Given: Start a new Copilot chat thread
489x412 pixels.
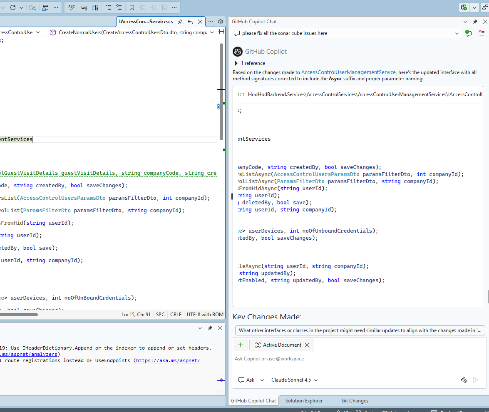Looking at the screenshot, I should (468, 33).
